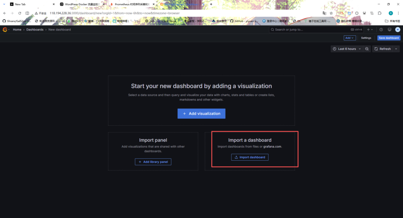Screen dimensions: 403x218
Task: Expand the Add dropdown in dashboard toolbar
Action: coord(349,38)
